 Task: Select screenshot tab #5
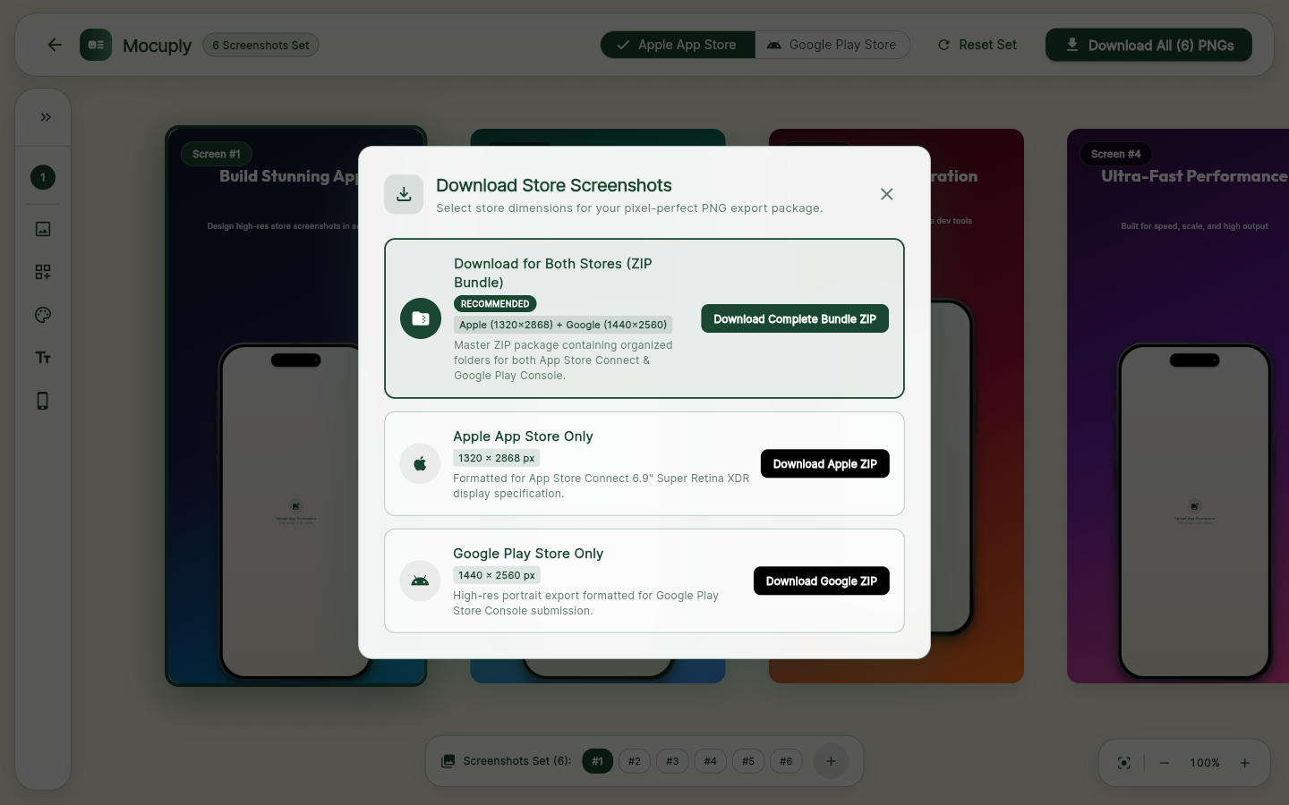tap(748, 761)
